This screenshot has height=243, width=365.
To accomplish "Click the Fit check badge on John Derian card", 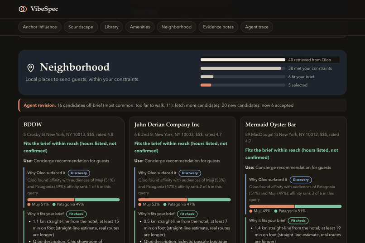I will pos(187,214).
